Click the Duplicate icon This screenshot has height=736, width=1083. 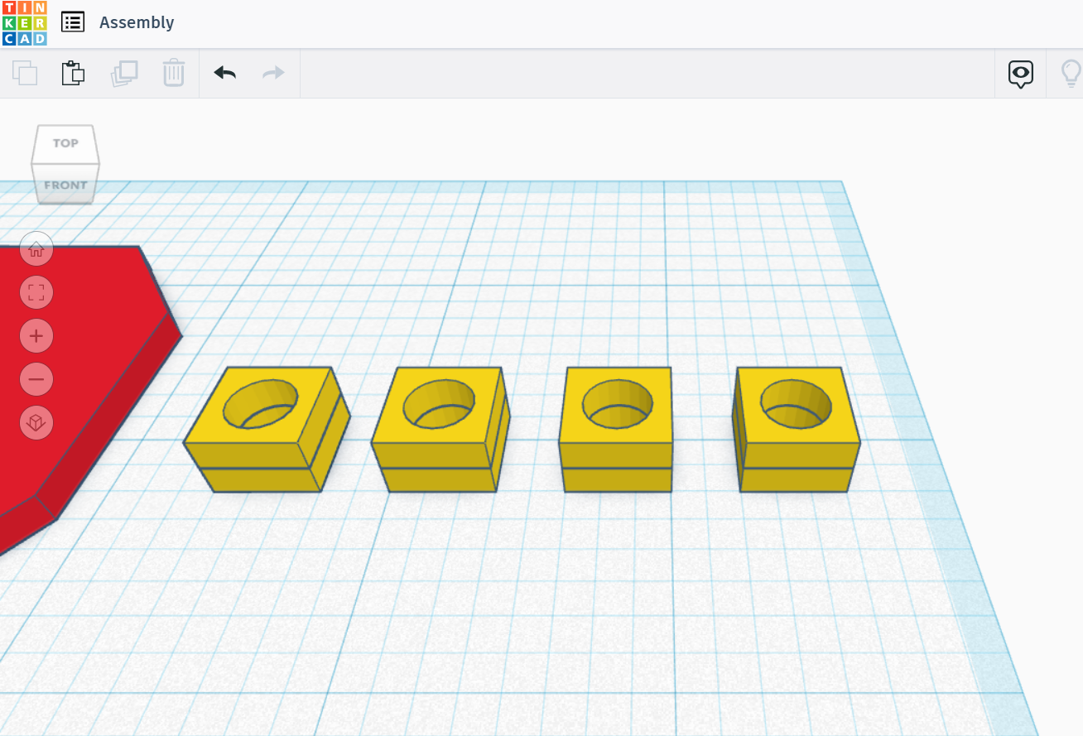[124, 73]
